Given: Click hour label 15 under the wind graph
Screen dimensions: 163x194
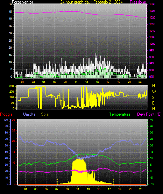Looking at the screenshot, I should coord(97,82).
